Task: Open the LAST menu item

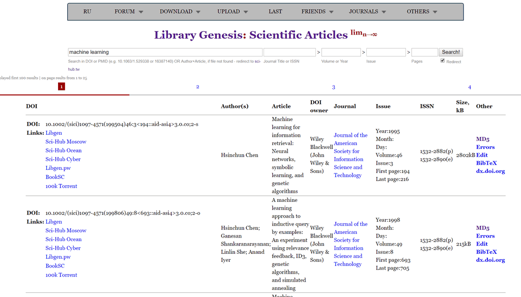Action: click(275, 12)
